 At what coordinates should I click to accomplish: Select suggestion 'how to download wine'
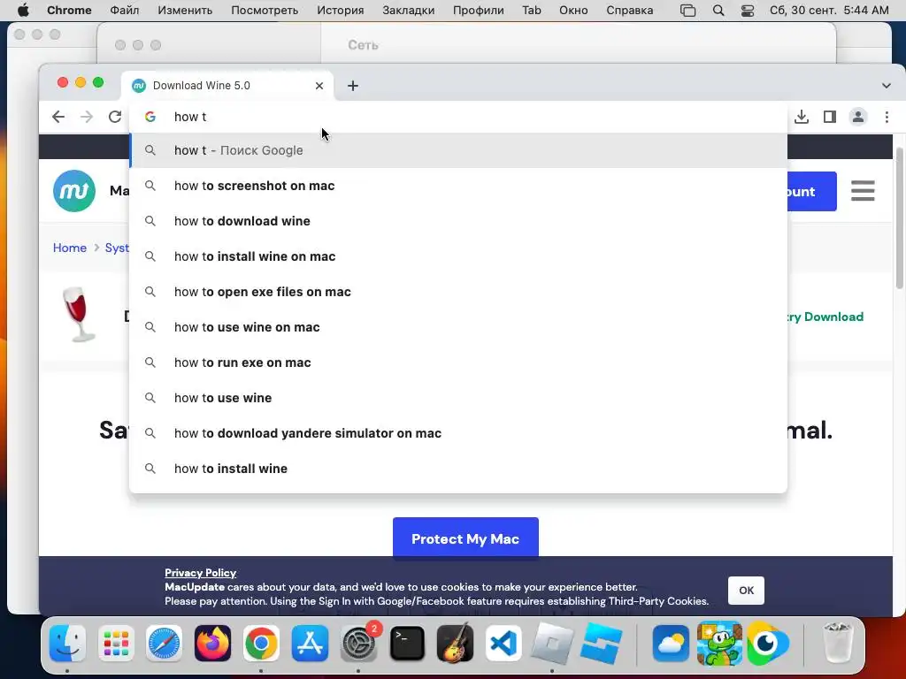[x=458, y=221]
